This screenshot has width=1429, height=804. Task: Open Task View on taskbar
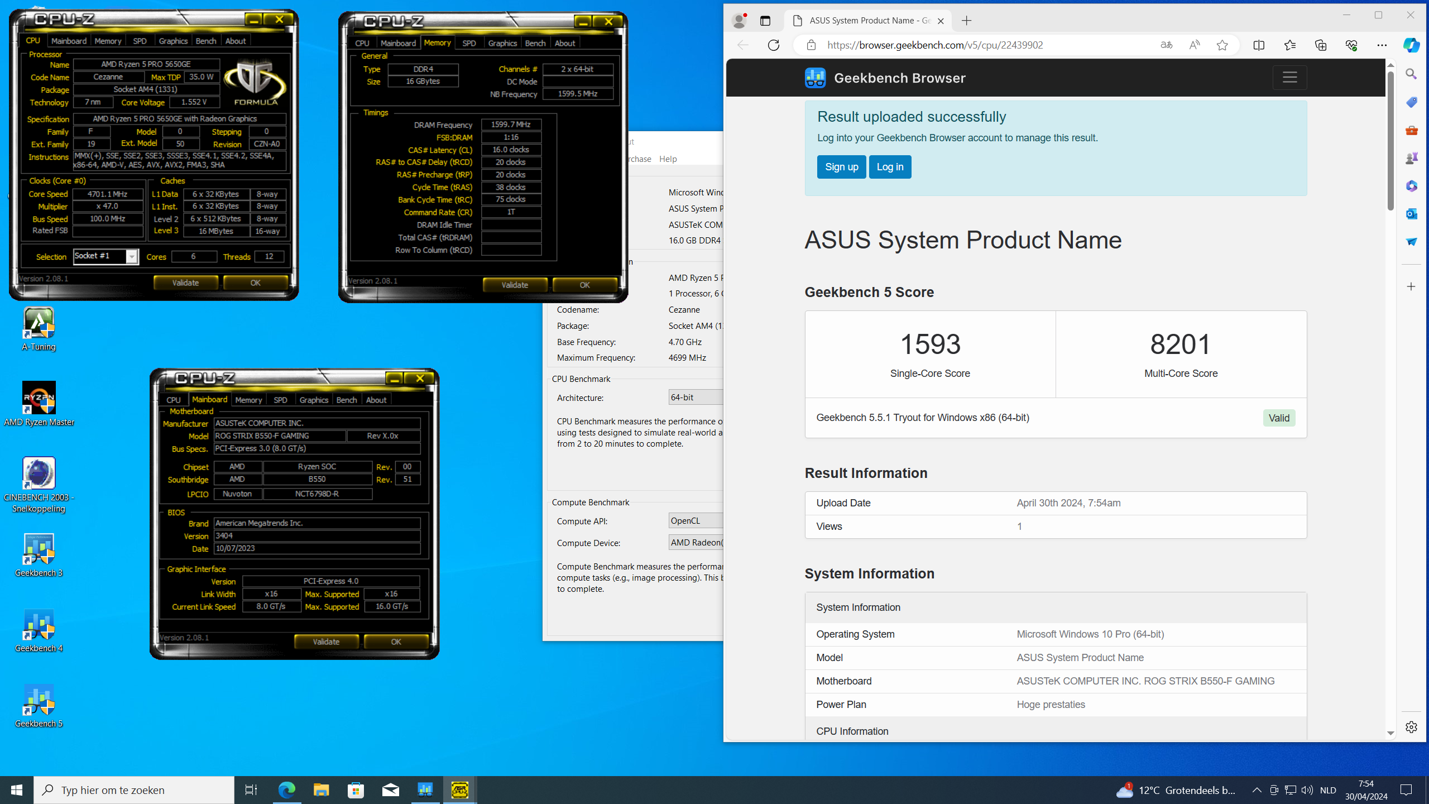(251, 790)
